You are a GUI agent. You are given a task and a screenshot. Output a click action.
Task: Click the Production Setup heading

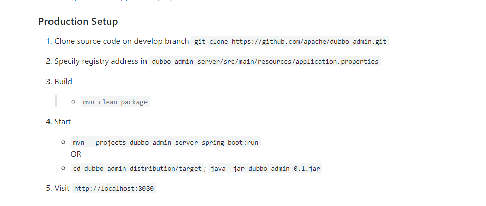78,21
